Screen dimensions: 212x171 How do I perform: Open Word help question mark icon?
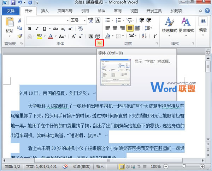point(207,11)
